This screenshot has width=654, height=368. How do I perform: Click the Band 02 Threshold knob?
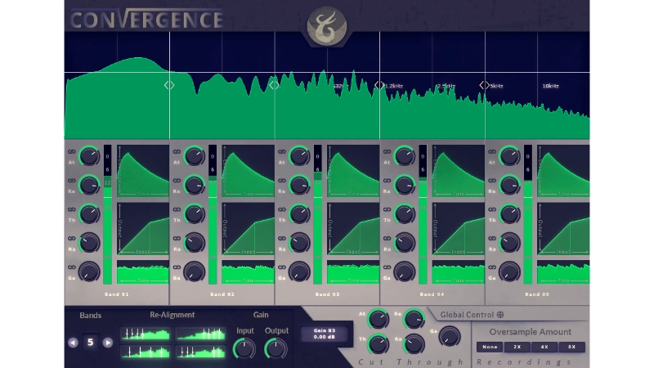pyautogui.click(x=195, y=214)
